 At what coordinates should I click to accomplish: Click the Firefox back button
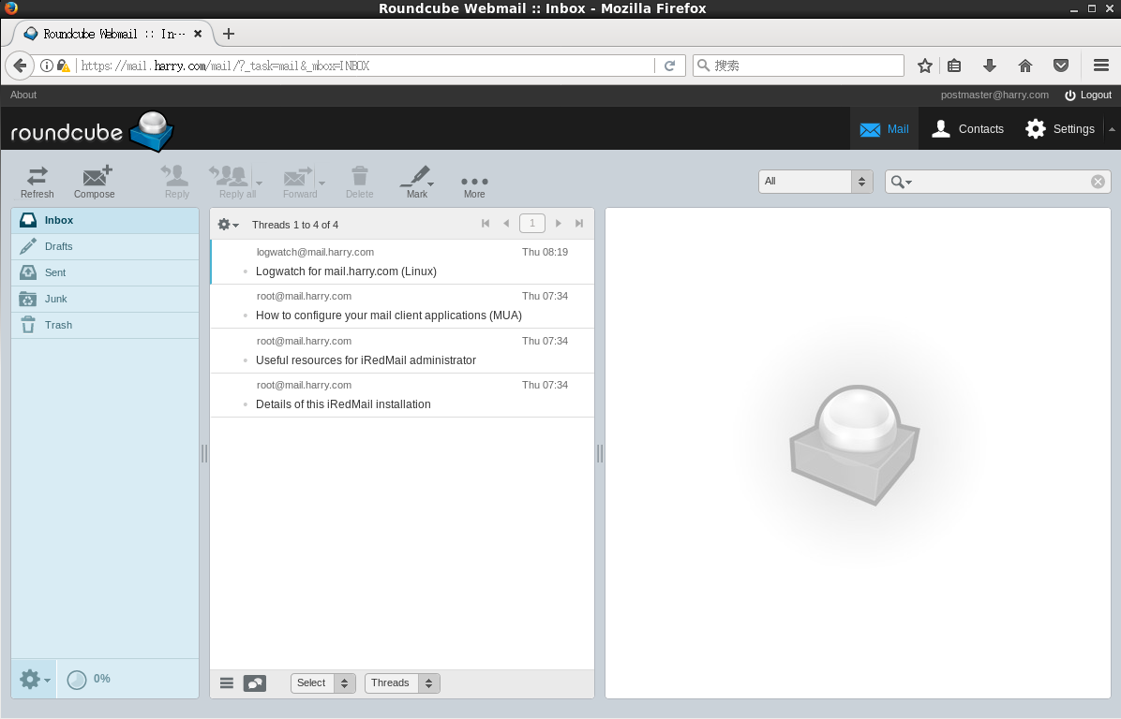pyautogui.click(x=20, y=66)
